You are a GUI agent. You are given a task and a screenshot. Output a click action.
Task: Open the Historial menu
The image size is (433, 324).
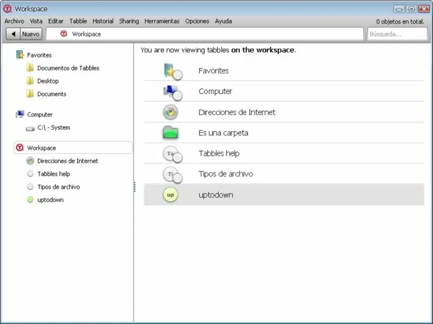click(103, 21)
